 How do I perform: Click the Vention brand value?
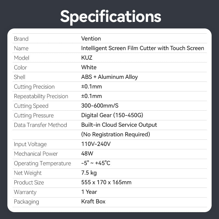pyautogui.click(x=91, y=39)
